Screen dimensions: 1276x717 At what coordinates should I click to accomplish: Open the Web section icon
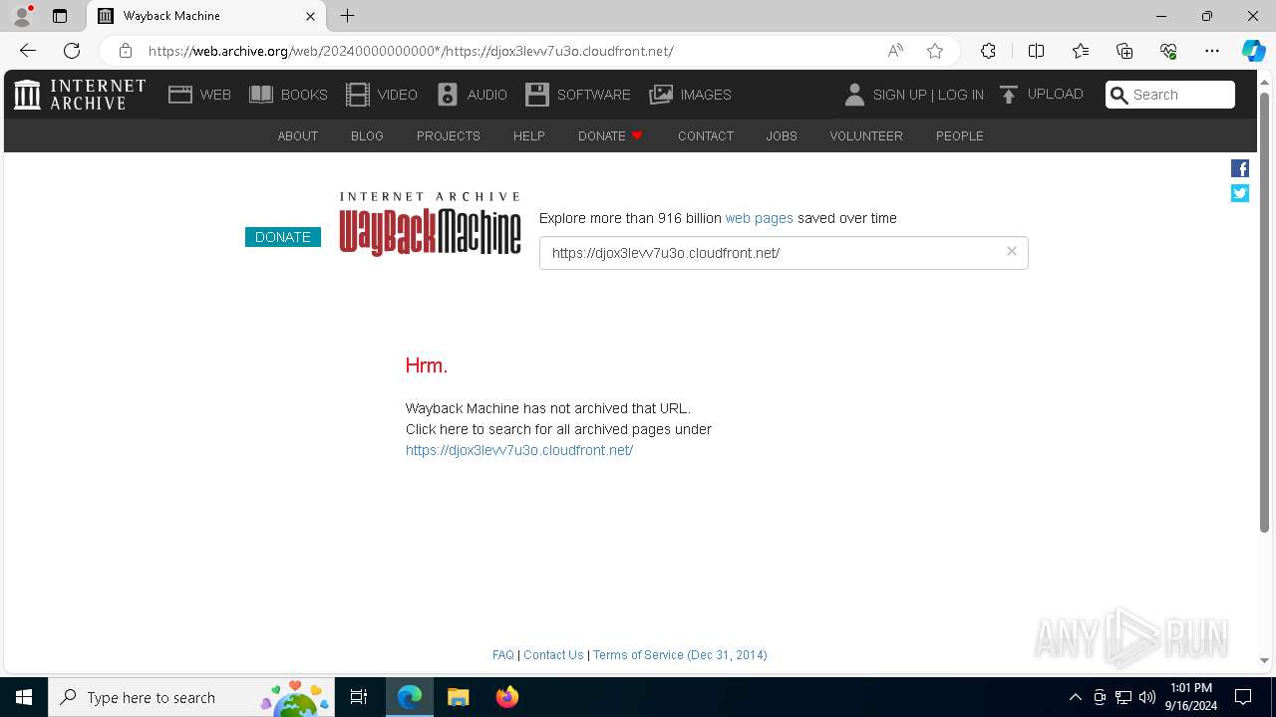coord(180,95)
